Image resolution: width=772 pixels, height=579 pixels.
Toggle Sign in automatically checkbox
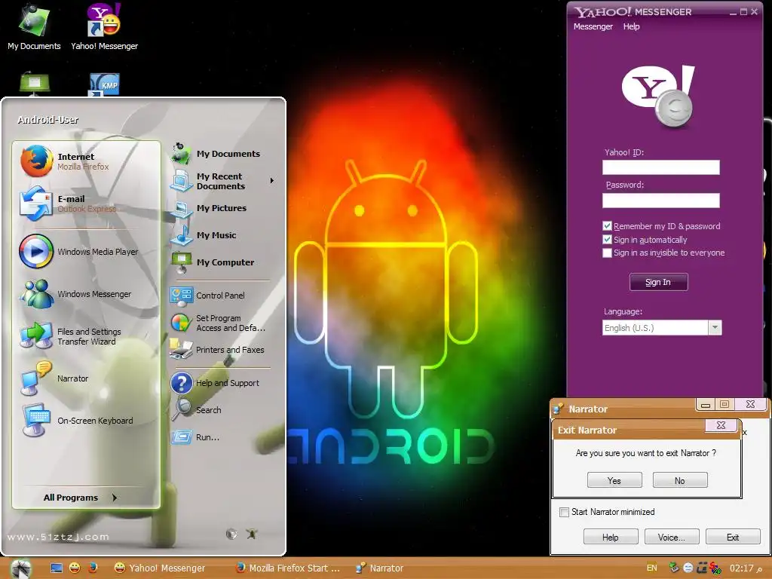[x=608, y=240]
